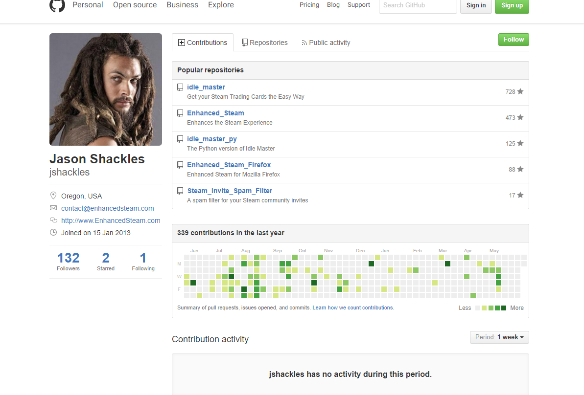Open the idle_master repository link
Viewport: 584px width, 395px height.
206,87
